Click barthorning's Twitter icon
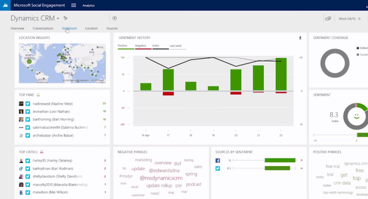368x199 pixels. [28, 119]
